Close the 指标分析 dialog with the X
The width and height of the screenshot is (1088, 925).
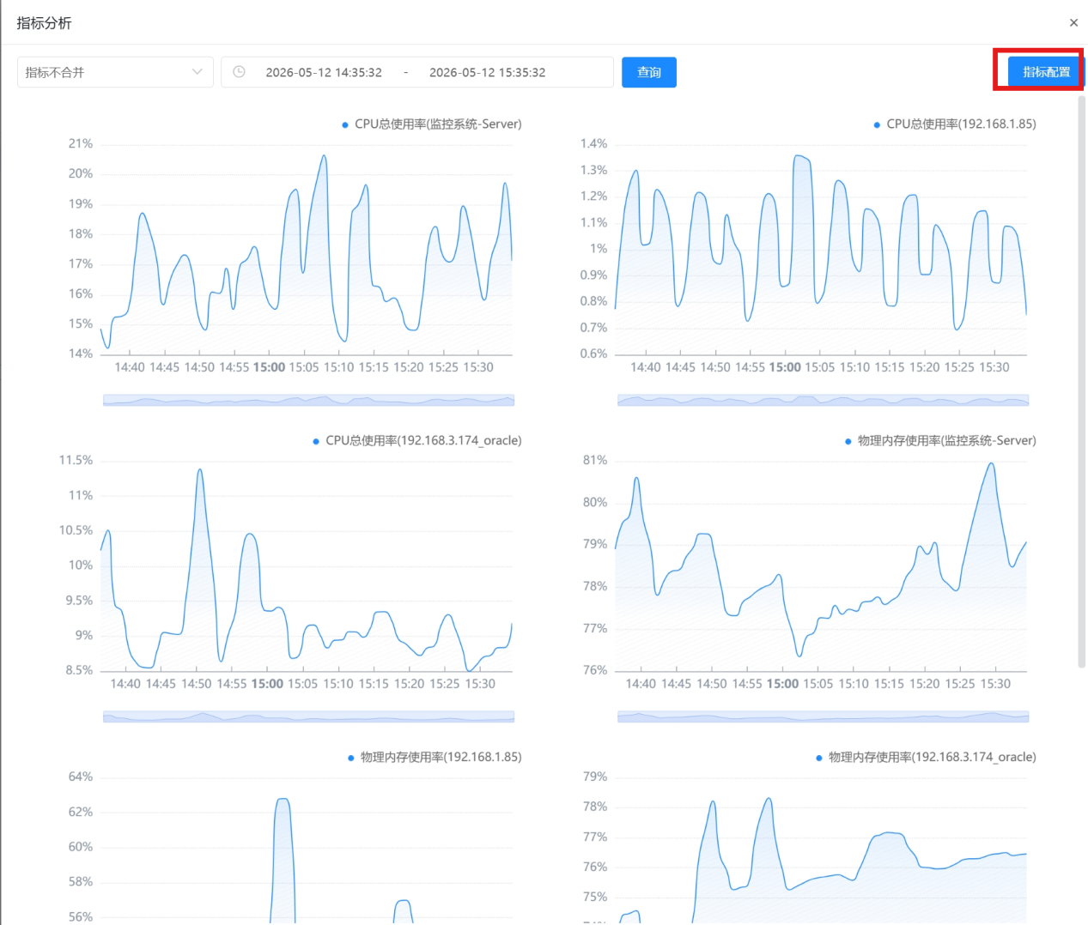coord(1073,23)
